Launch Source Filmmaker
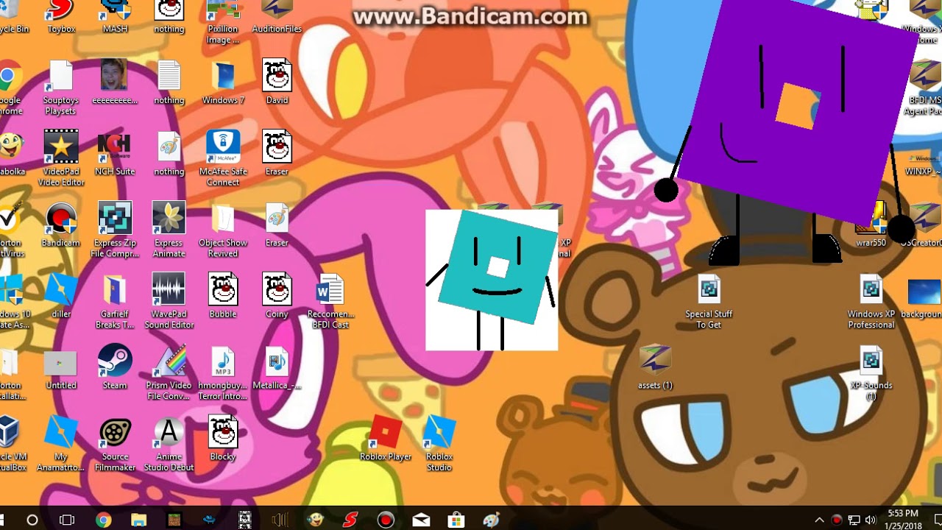 pyautogui.click(x=115, y=443)
